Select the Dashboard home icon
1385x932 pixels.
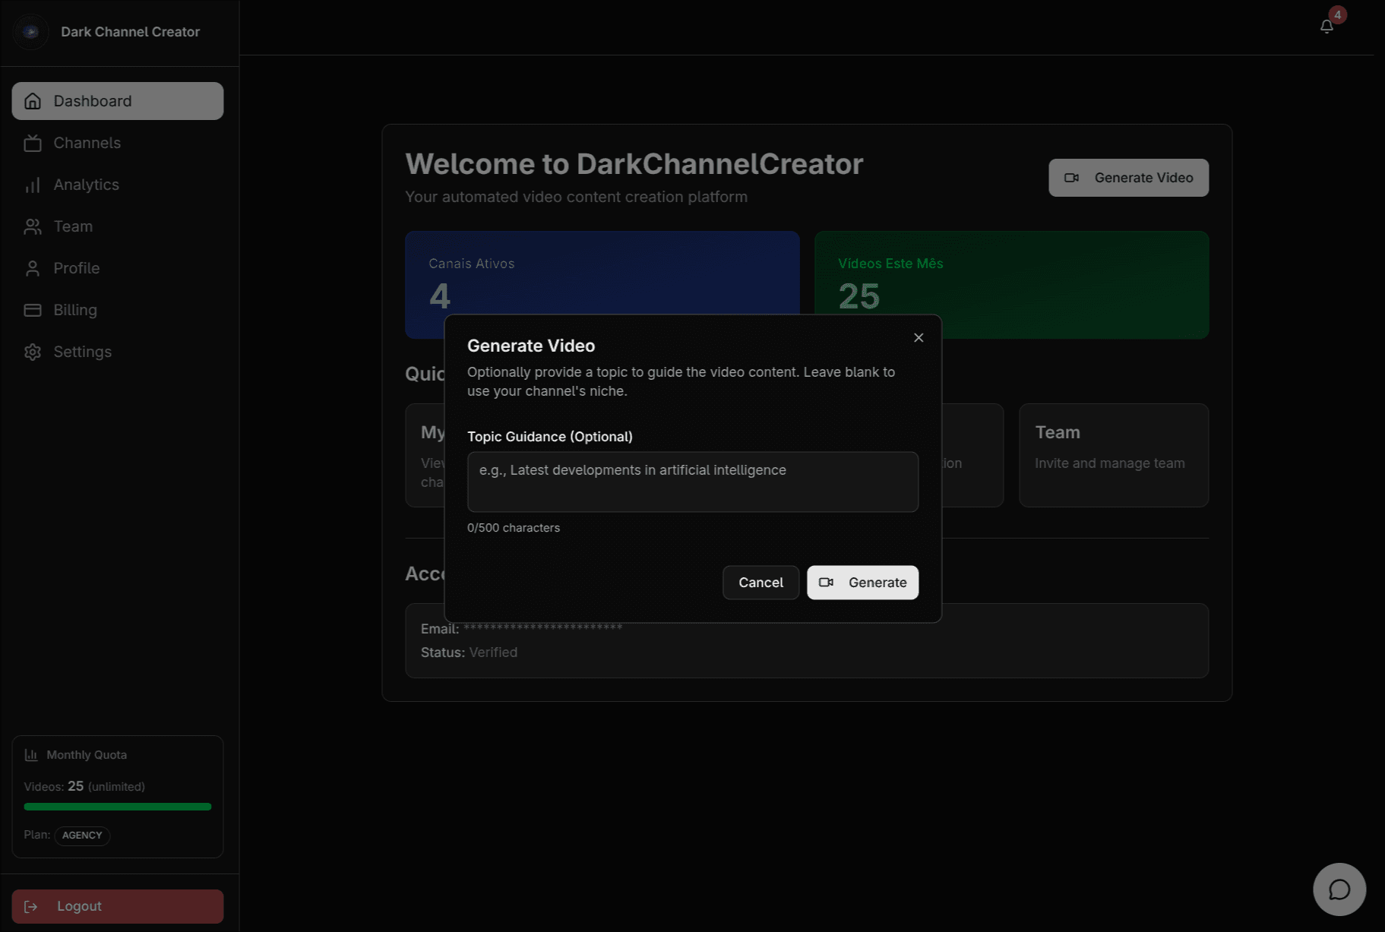(33, 100)
